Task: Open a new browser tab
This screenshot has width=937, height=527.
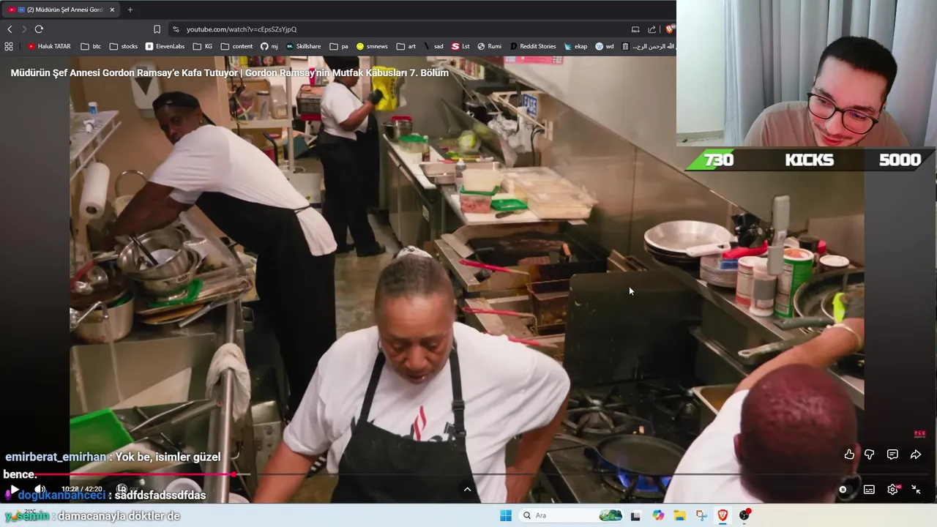Action: click(x=130, y=10)
